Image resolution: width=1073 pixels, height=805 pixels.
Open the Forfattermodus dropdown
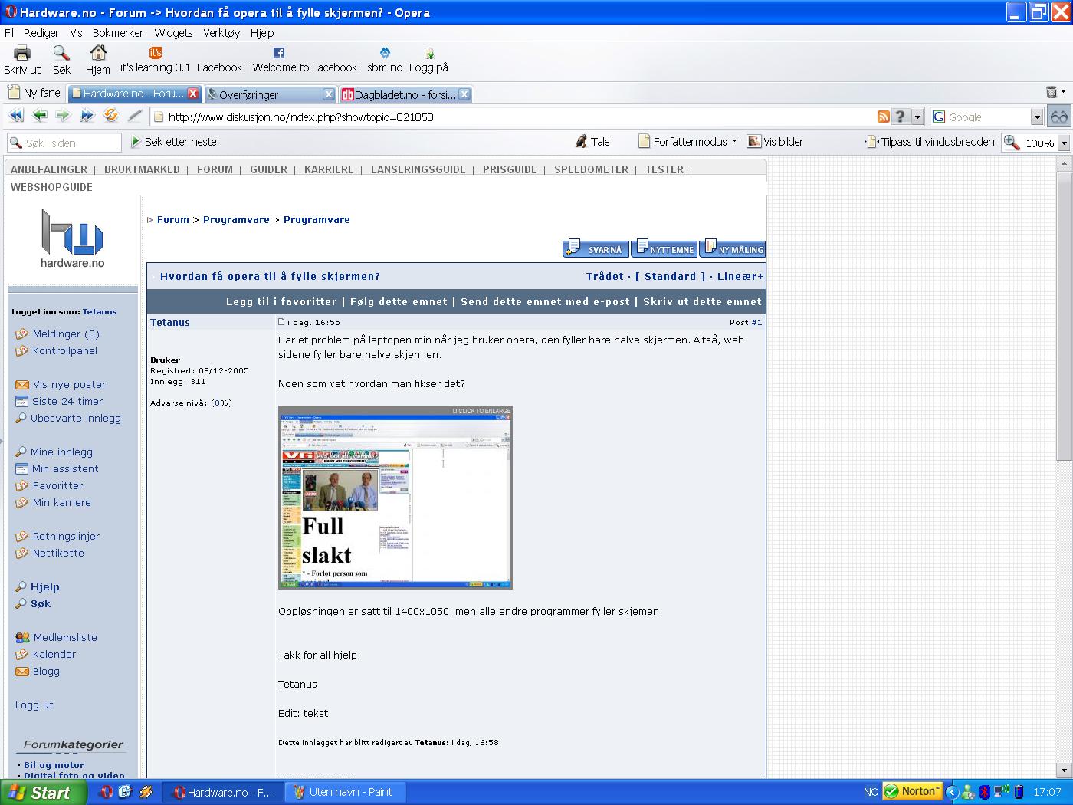pyautogui.click(x=688, y=142)
